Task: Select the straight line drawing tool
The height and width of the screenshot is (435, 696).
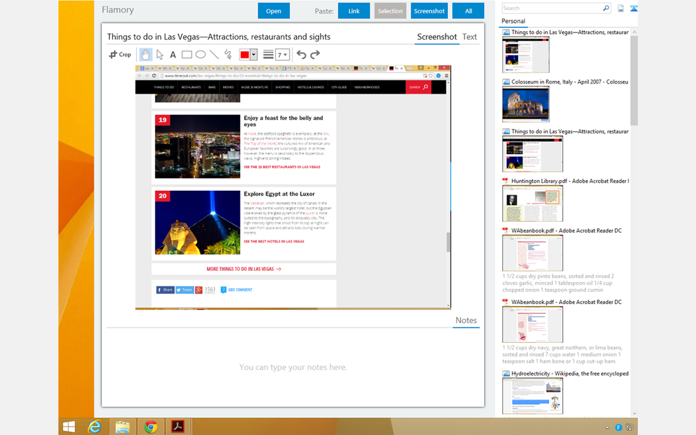Action: pyautogui.click(x=214, y=54)
